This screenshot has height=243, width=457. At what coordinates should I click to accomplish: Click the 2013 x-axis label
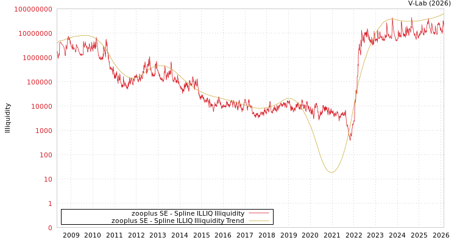[158, 235]
